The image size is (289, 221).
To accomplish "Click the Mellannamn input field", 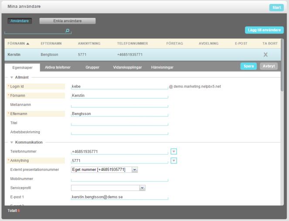I will [x=119, y=105].
